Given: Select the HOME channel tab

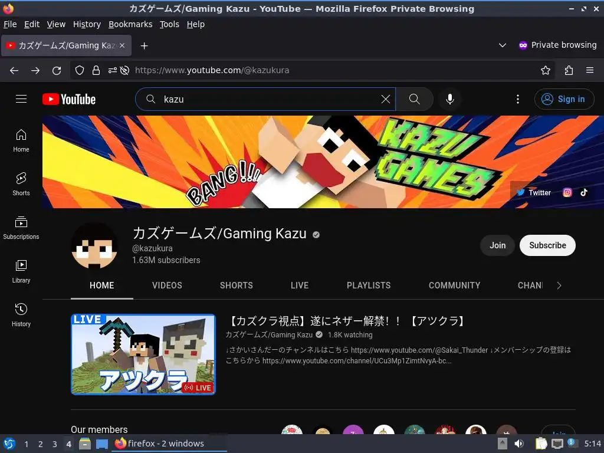Looking at the screenshot, I should (x=101, y=285).
